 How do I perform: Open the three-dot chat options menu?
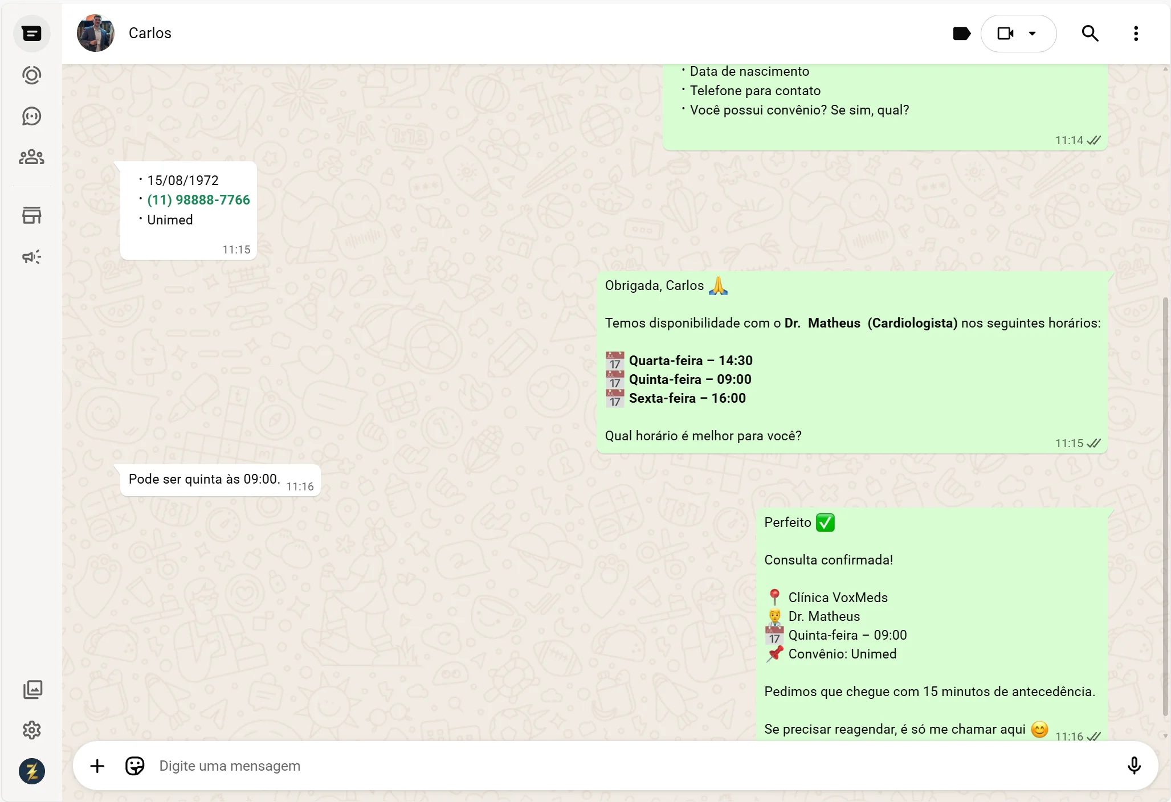pos(1136,33)
